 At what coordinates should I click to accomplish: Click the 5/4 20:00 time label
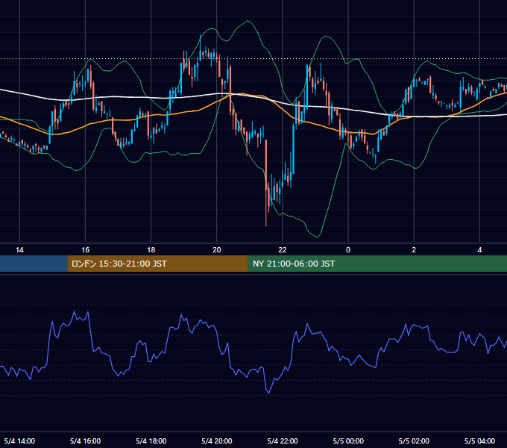click(217, 441)
